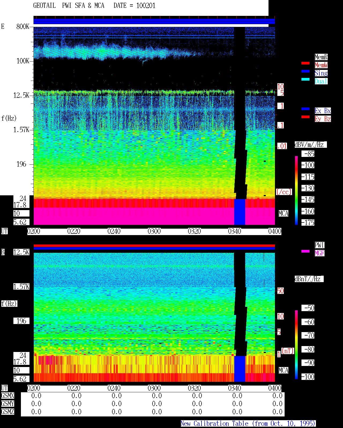This screenshot has width=343, height=428.
Task: Select the Sing legend label
Action: point(321,73)
